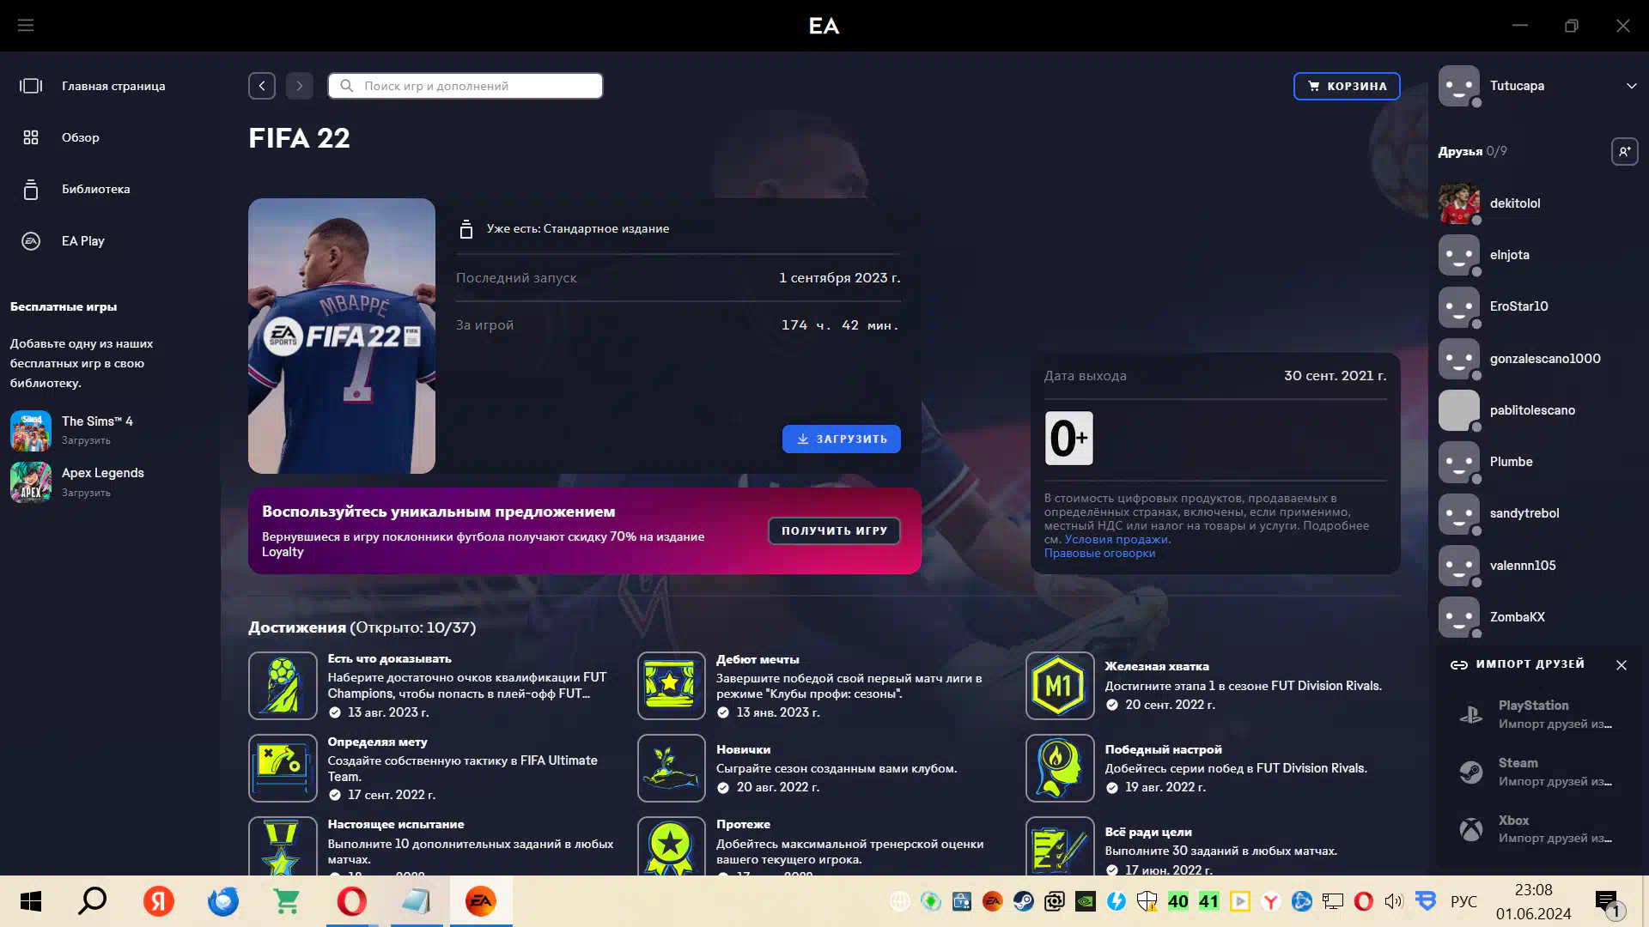1649x927 pixels.
Task: Click Уже есть: Стандартное издание label
Action: coord(578,228)
